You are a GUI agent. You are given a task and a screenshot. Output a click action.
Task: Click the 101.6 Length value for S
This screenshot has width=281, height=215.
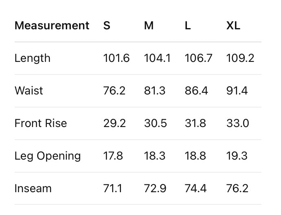click(x=116, y=58)
